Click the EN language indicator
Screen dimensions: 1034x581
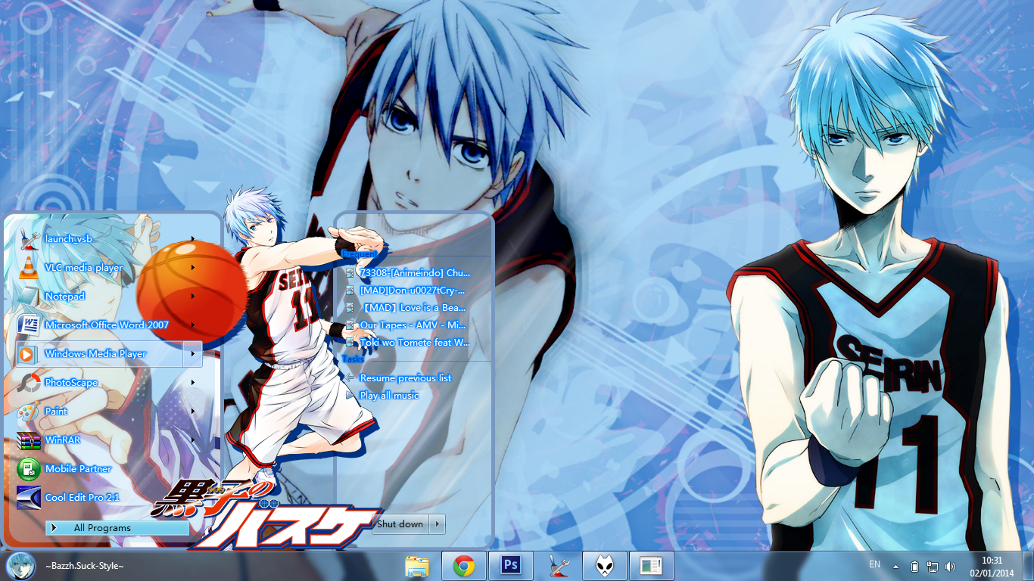(875, 565)
